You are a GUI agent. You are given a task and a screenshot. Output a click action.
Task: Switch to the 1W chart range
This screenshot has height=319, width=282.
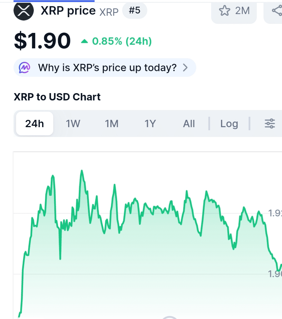pyautogui.click(x=73, y=123)
